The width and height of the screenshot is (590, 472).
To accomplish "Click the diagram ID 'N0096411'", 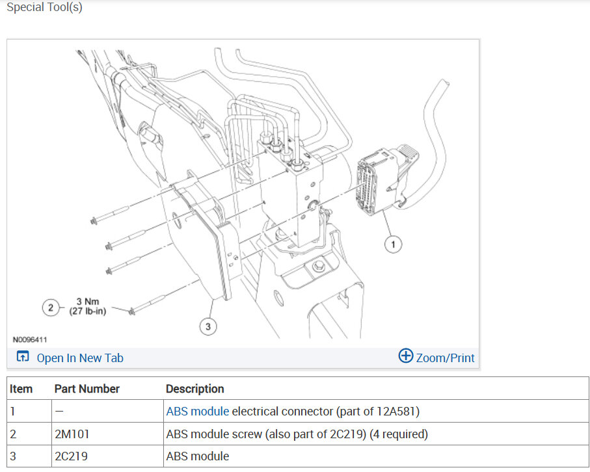I will (30, 339).
